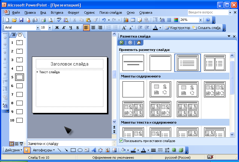This screenshot has height=162, width=239.
Task: Insert a chart with the chart icon
Action: (x=126, y=20)
